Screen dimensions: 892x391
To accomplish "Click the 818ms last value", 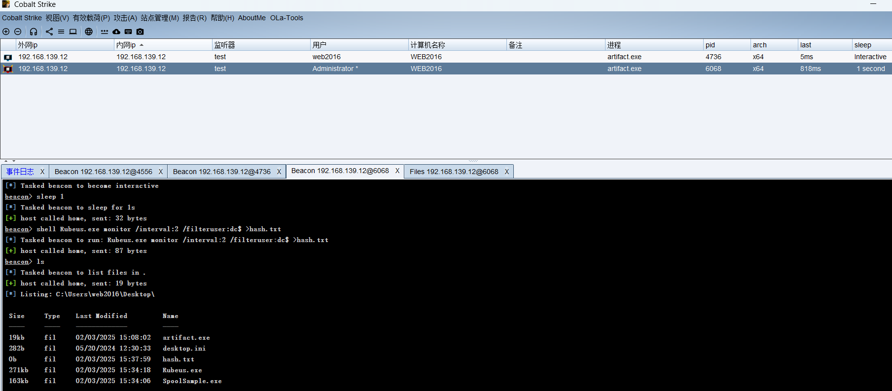I will click(x=811, y=69).
